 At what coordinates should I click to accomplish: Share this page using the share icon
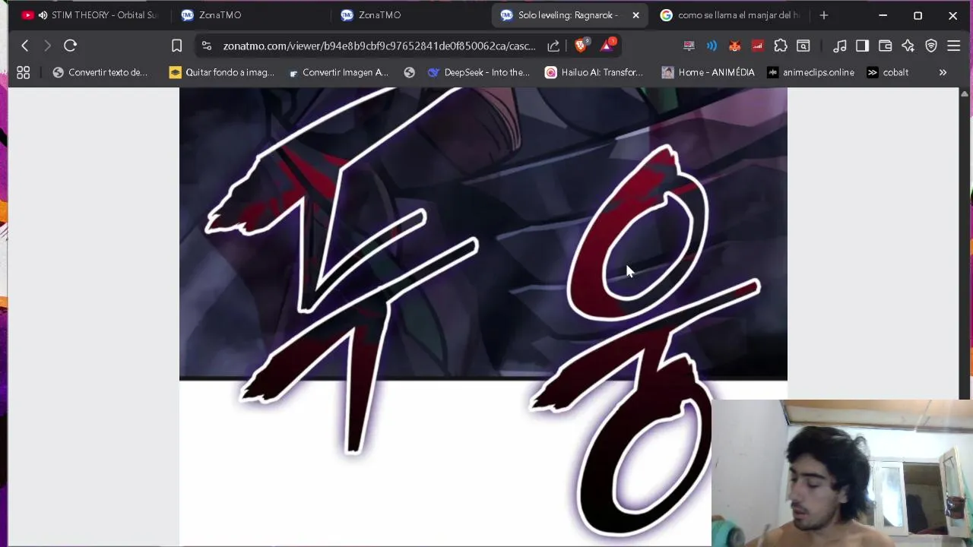pyautogui.click(x=553, y=46)
